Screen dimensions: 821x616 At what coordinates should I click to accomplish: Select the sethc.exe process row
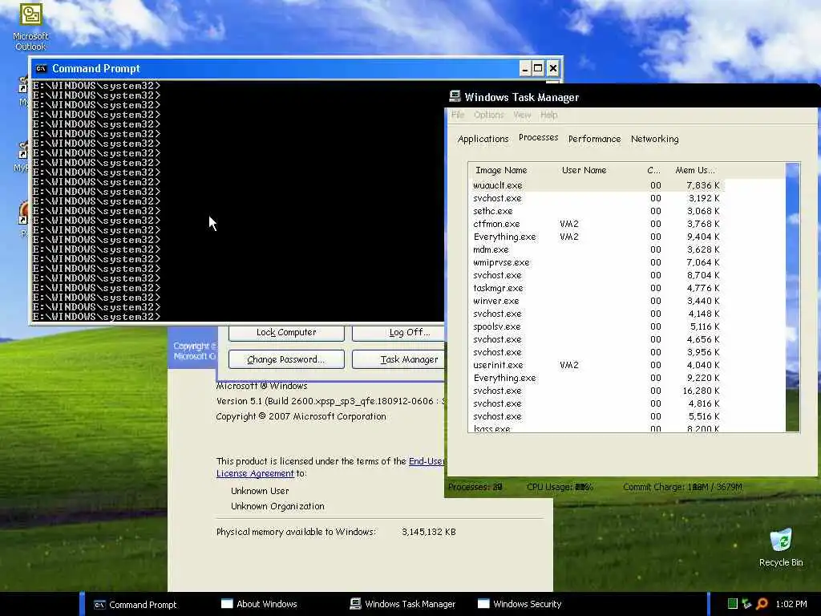click(x=597, y=211)
